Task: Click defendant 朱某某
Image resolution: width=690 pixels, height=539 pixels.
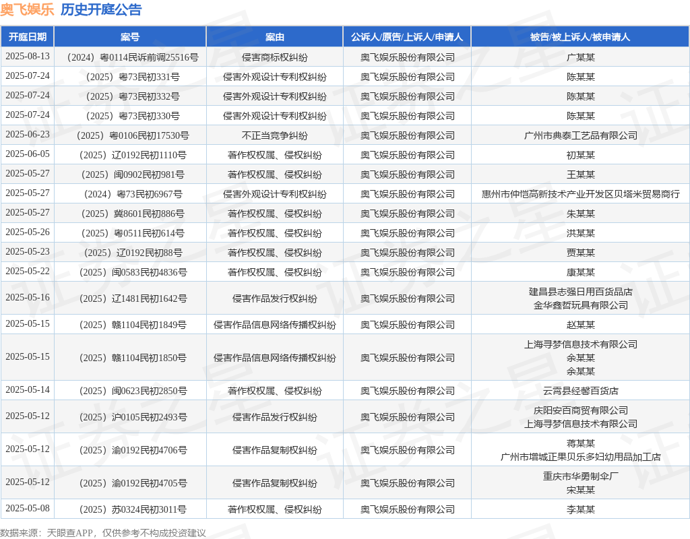Action: [x=580, y=214]
